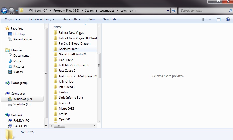Select the Little Inferno Beta folder
Screen dimensions: 233x140
(71, 98)
